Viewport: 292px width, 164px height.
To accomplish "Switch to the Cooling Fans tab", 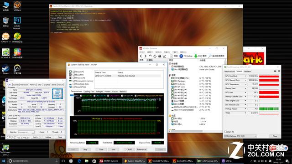I will coord(89,92).
